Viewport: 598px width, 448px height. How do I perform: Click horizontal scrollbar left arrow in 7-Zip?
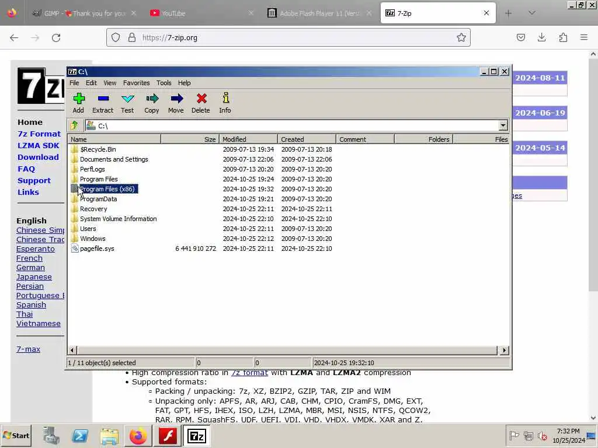pos(72,350)
